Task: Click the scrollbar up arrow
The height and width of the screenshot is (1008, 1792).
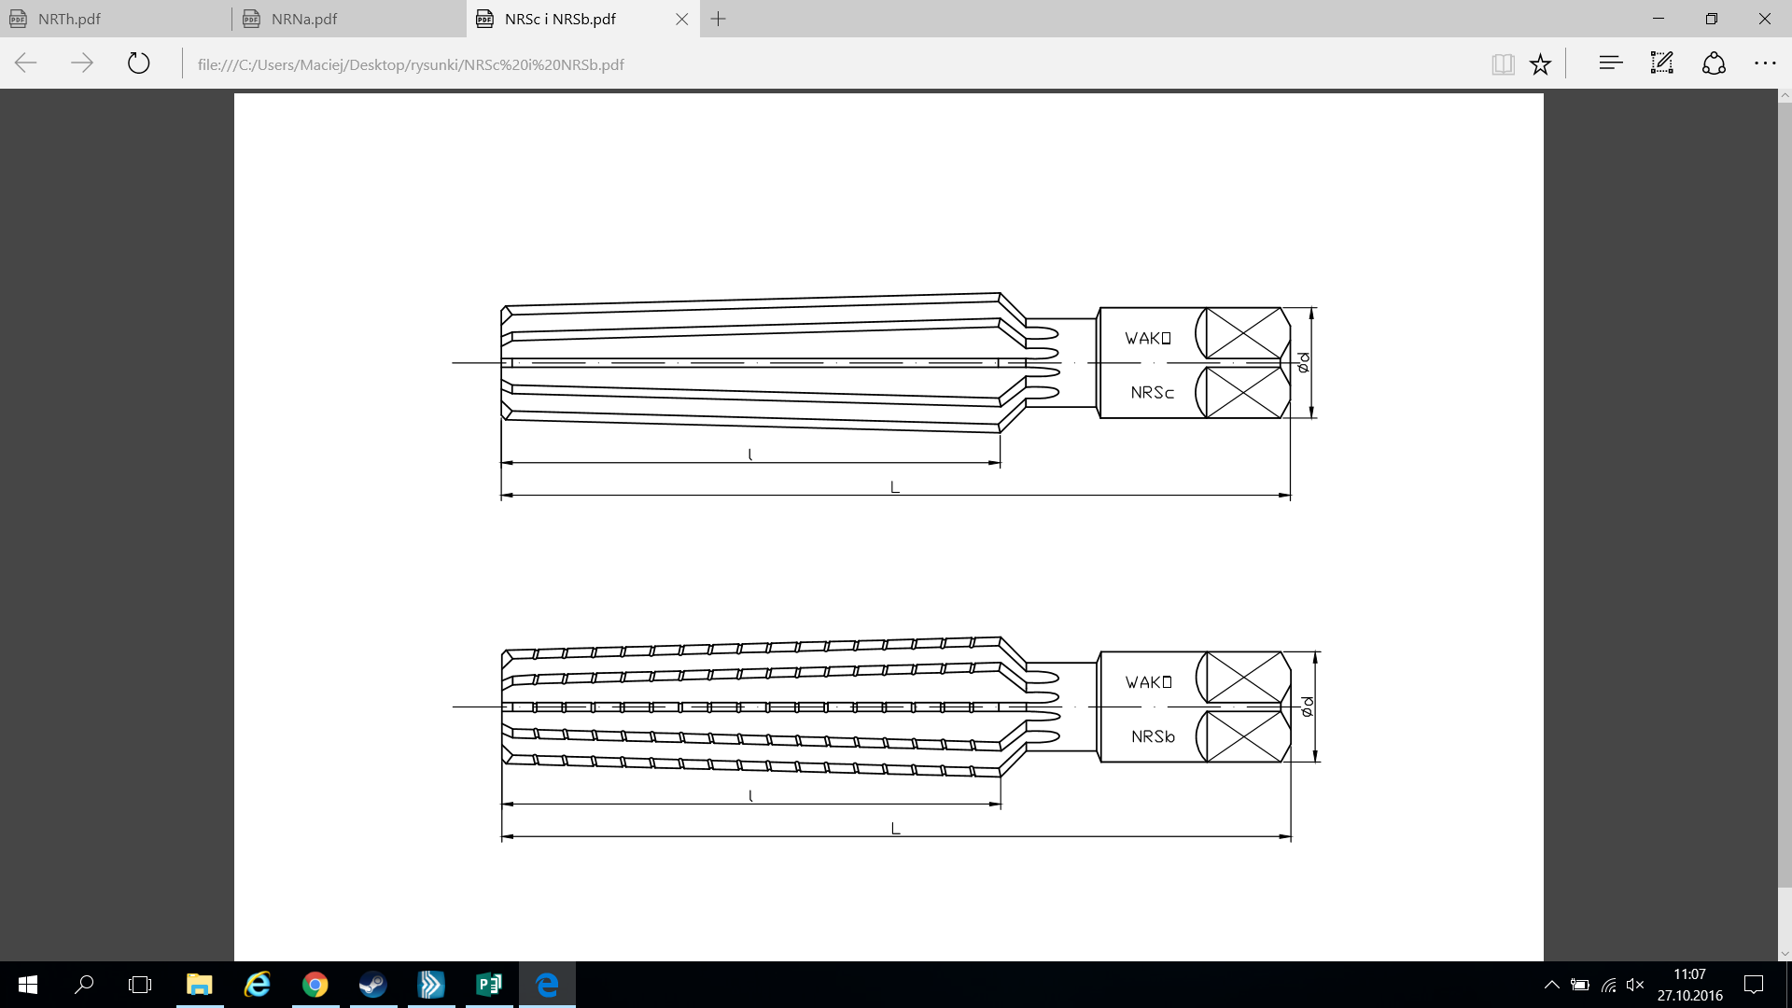Action: (1785, 95)
